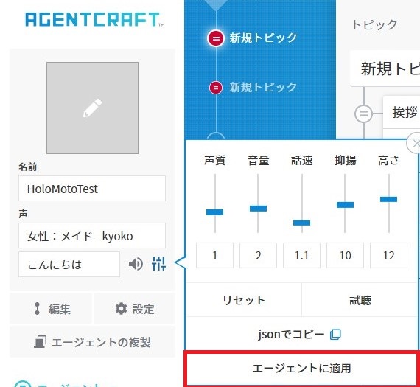Click the first 新規トピック red node icon
The width and height of the screenshot is (420, 387).
pos(216,38)
